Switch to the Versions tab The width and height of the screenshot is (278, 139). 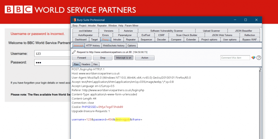[x=109, y=31]
